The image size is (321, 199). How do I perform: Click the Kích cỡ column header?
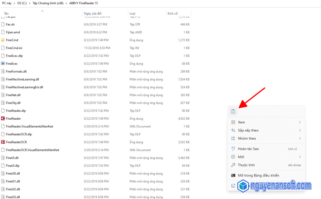(x=173, y=14)
